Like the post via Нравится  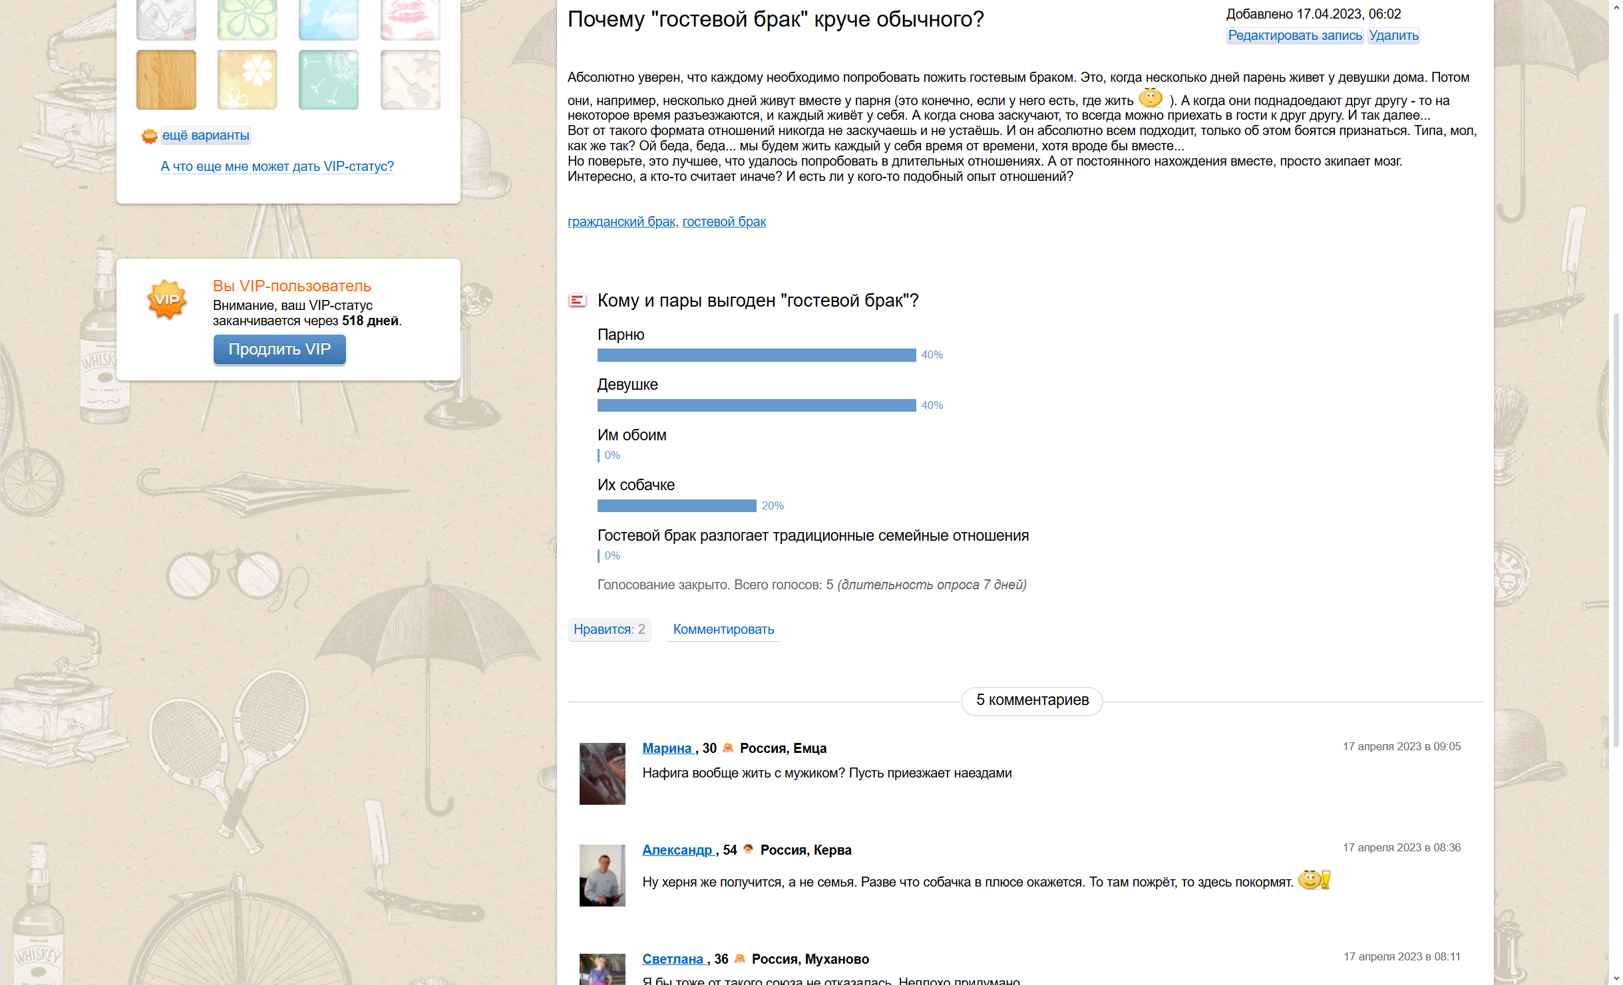609,629
